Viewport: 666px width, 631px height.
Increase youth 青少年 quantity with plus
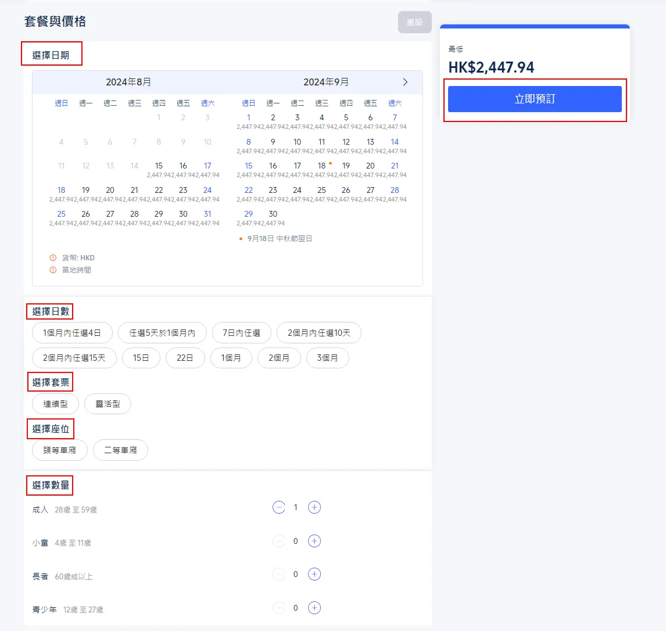click(314, 608)
